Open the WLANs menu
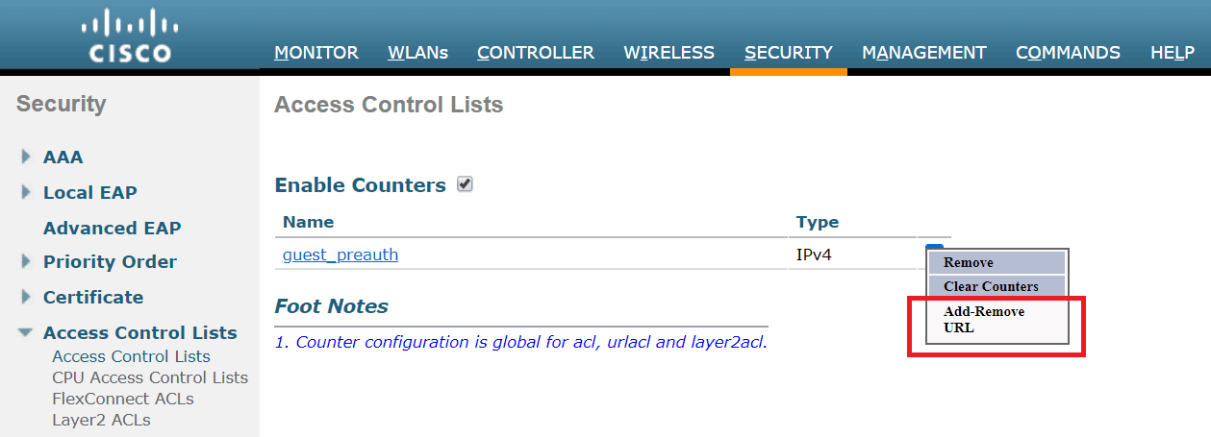 [x=417, y=53]
